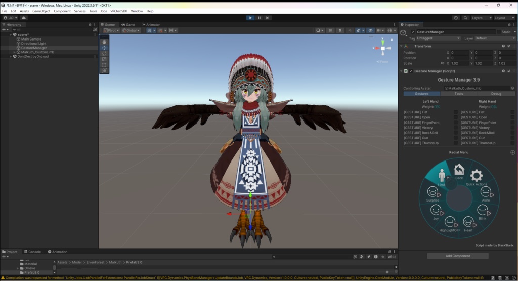Open Global handle rotation dropdown
Viewport: 518px width, 281px height.
point(131,30)
